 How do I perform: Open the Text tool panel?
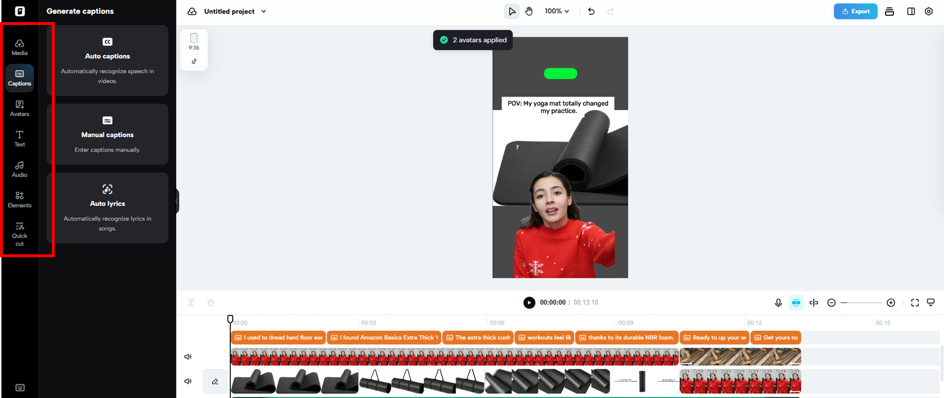19,139
